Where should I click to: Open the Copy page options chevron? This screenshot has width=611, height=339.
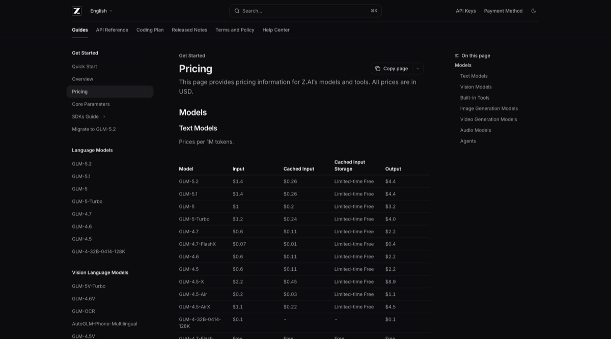click(x=418, y=69)
